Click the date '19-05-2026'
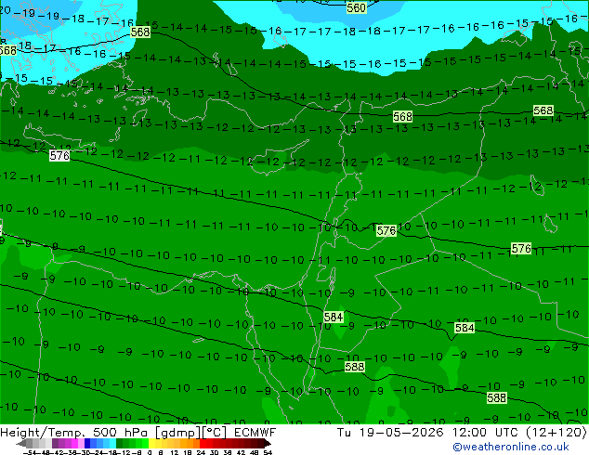 [400, 433]
